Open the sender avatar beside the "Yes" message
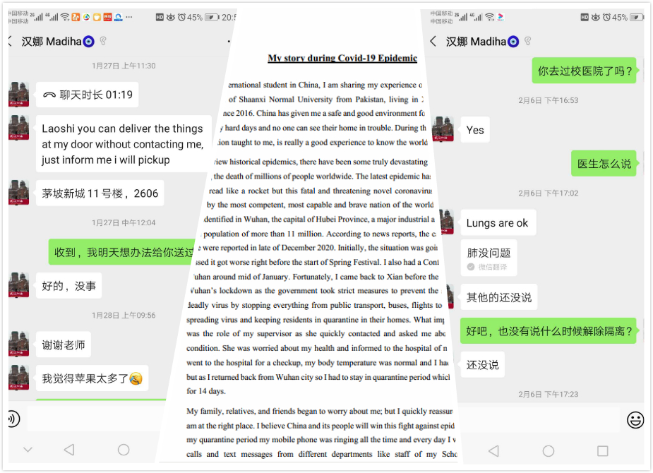 point(445,129)
